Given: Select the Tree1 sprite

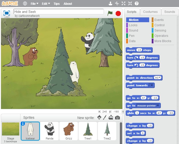Looking at the screenshot, I should [x=88, y=131].
